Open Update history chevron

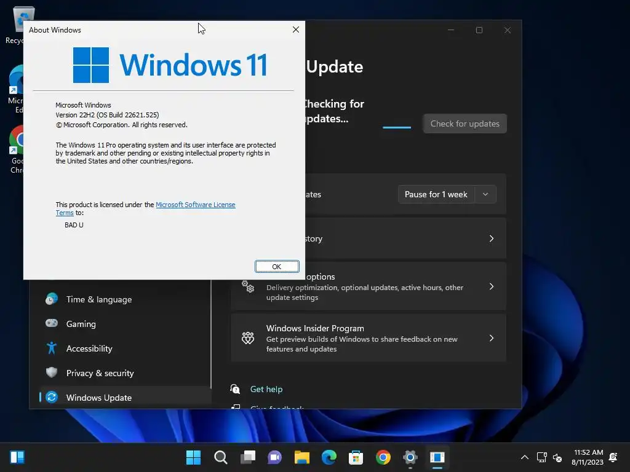[492, 238]
